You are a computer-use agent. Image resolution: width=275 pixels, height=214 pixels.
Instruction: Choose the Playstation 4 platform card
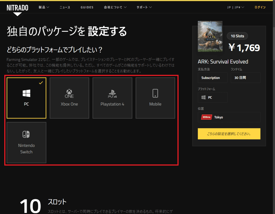(112, 98)
